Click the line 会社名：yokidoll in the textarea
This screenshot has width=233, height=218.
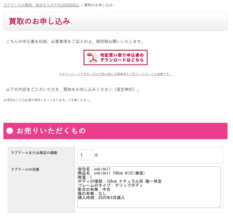94,169
